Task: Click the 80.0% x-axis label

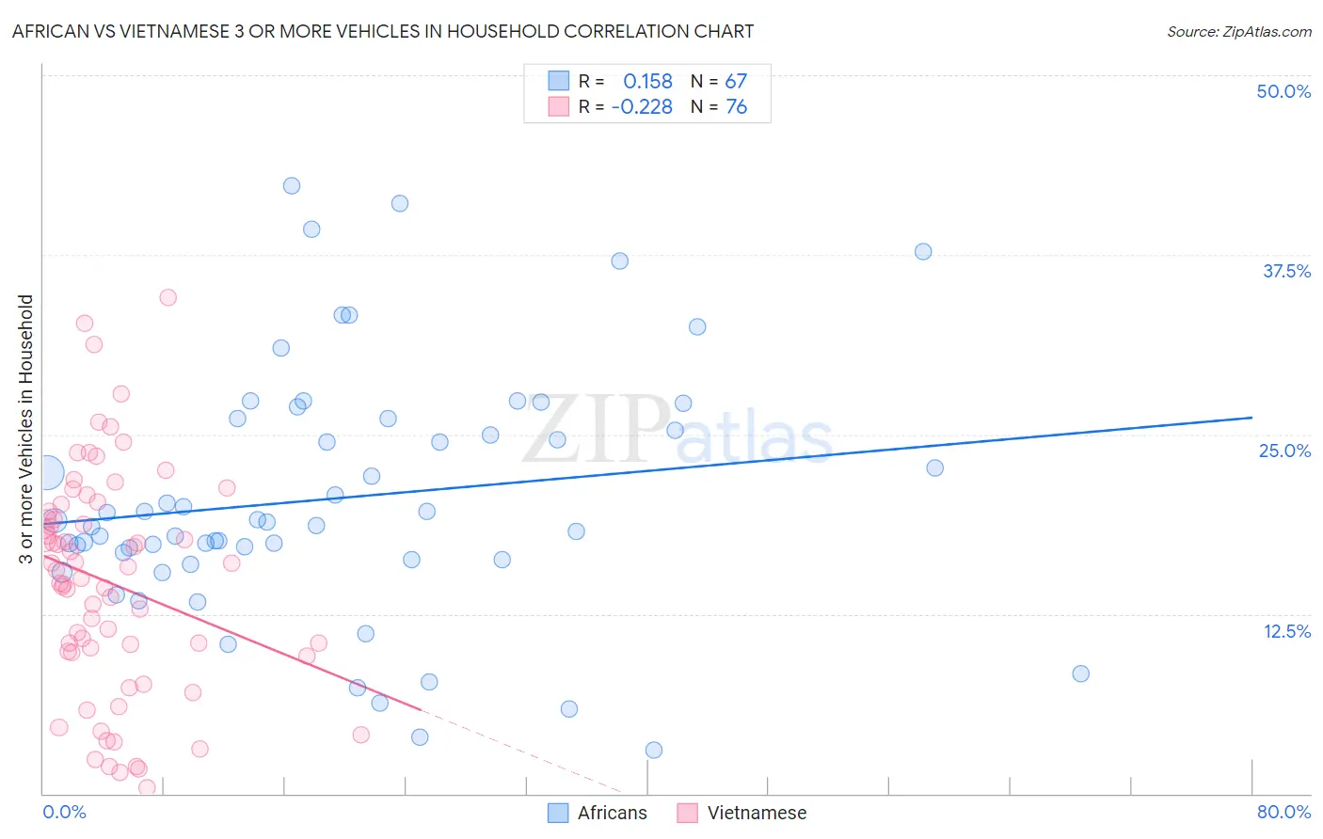Action: (x=1283, y=812)
